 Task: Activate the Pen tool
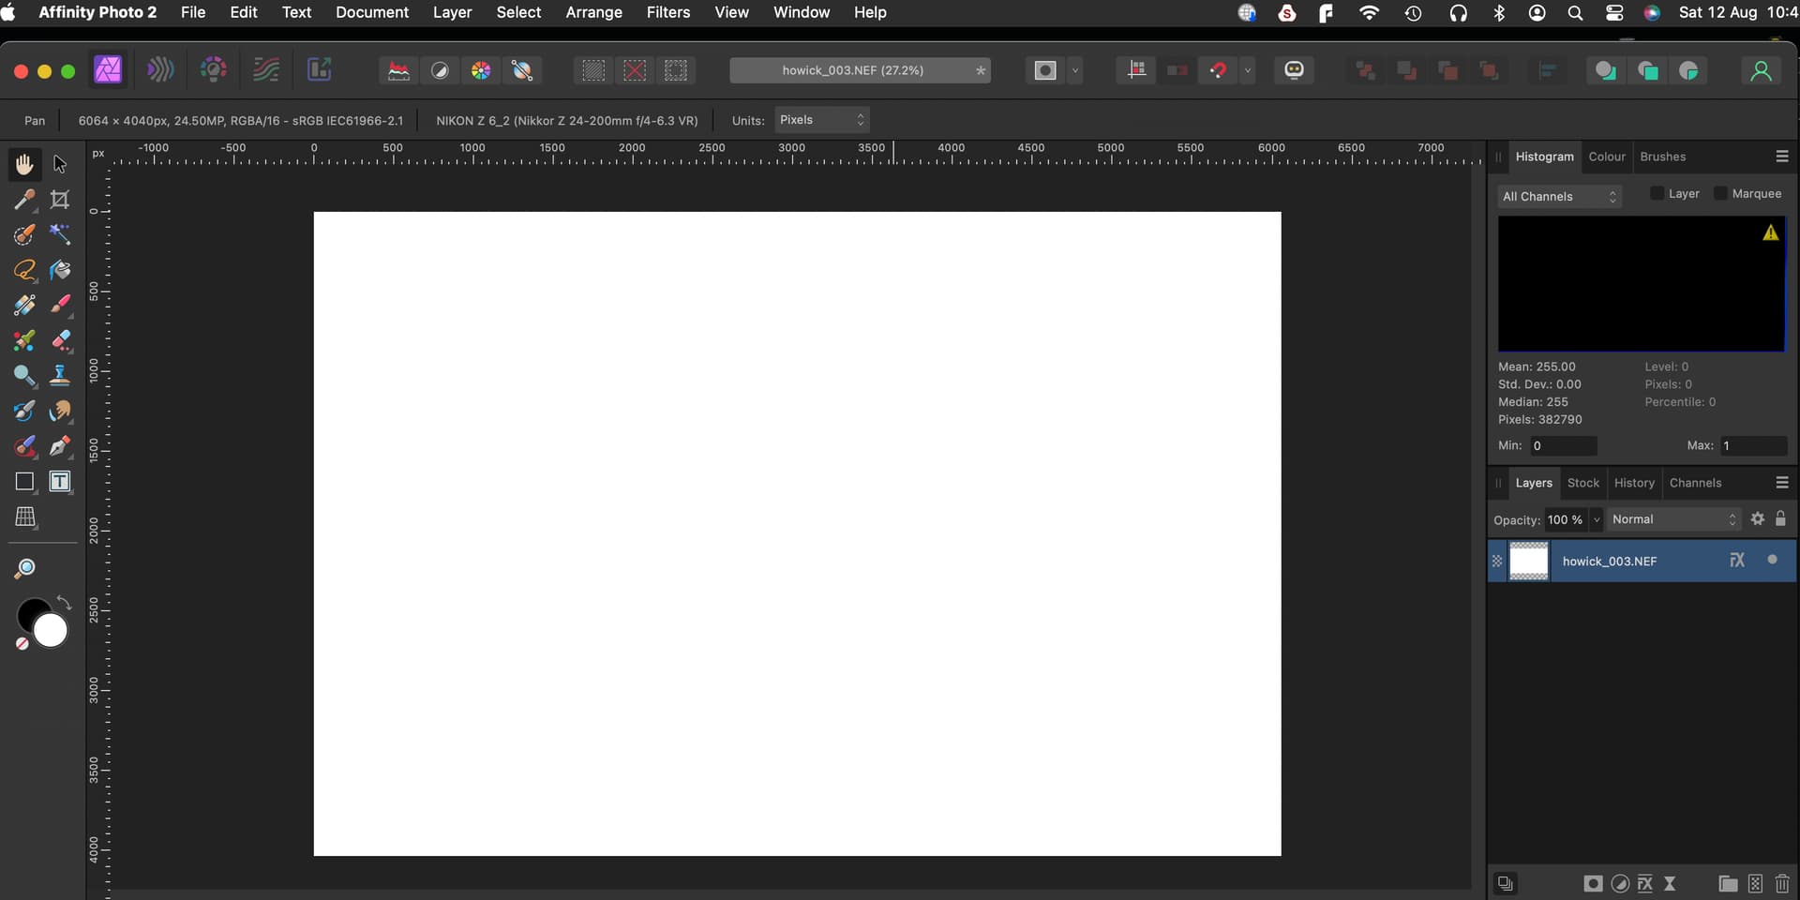(x=60, y=446)
